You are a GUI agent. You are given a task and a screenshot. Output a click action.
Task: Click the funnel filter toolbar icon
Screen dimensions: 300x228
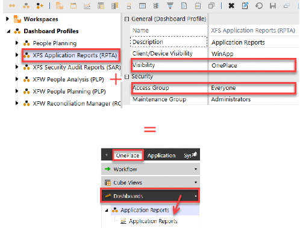[x=170, y=5]
